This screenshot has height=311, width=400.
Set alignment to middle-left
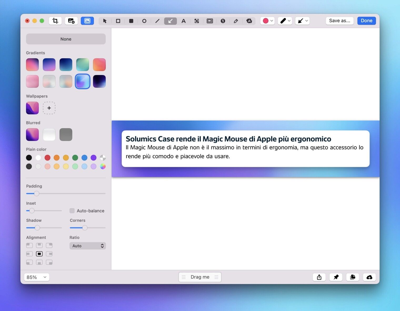29,254
